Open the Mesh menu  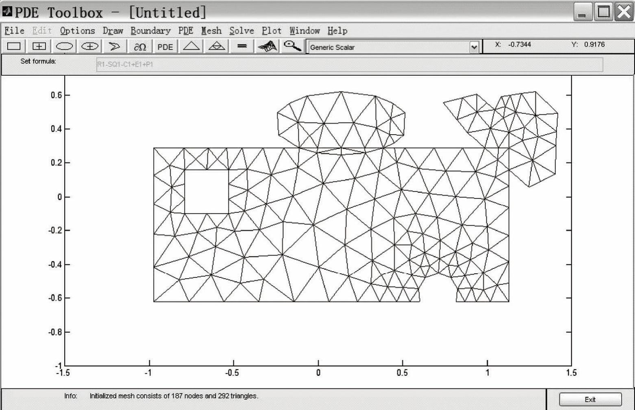click(x=211, y=31)
